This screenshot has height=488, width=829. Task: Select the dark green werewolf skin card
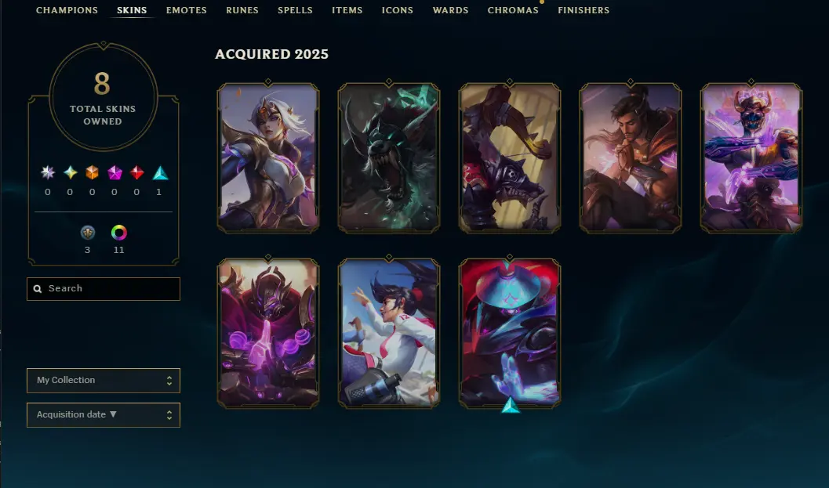(389, 157)
